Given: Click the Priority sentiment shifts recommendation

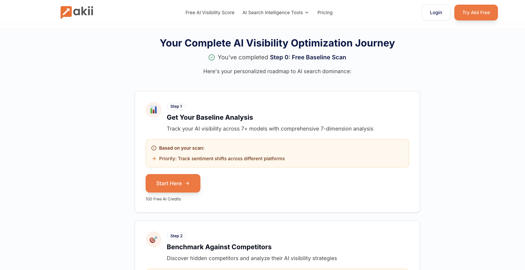Looking at the screenshot, I should 222,159.
